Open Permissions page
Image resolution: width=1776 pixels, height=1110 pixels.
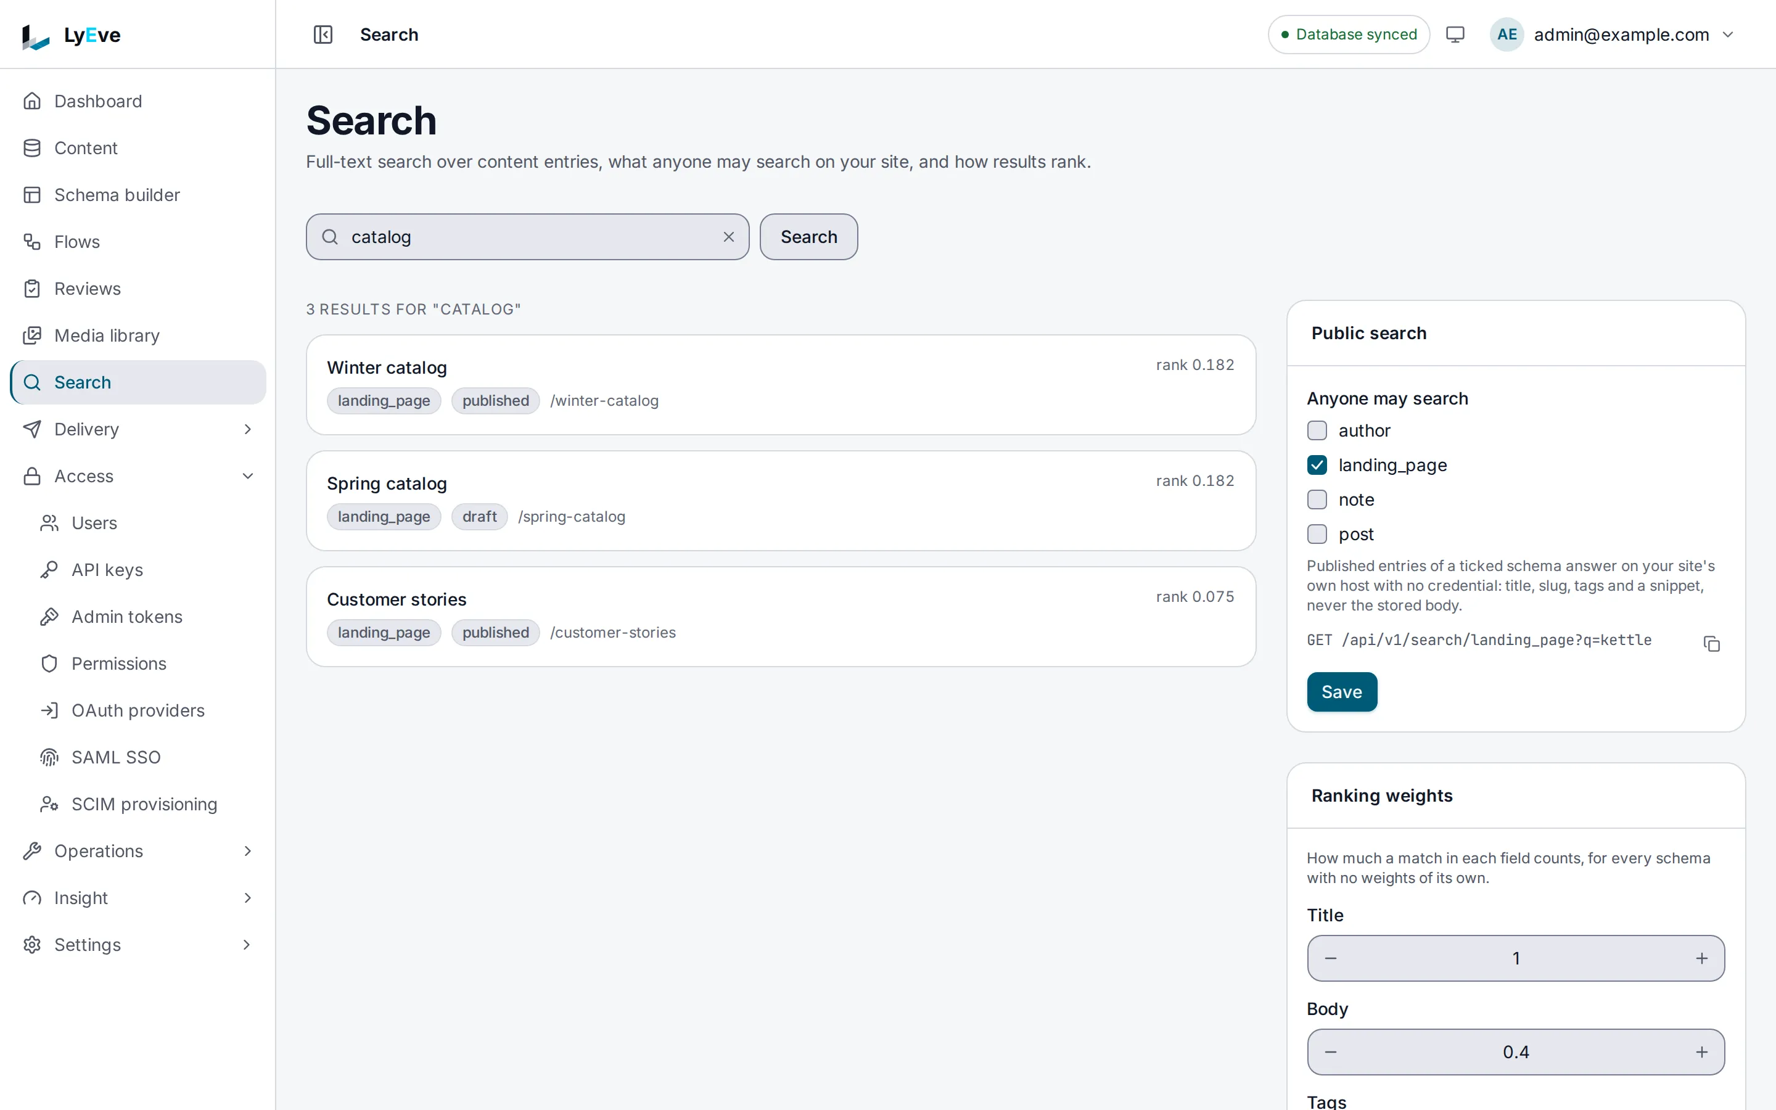pos(147,664)
